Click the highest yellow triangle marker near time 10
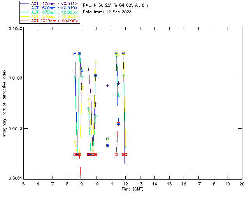Screen dimensions: 249x199 point(95,62)
